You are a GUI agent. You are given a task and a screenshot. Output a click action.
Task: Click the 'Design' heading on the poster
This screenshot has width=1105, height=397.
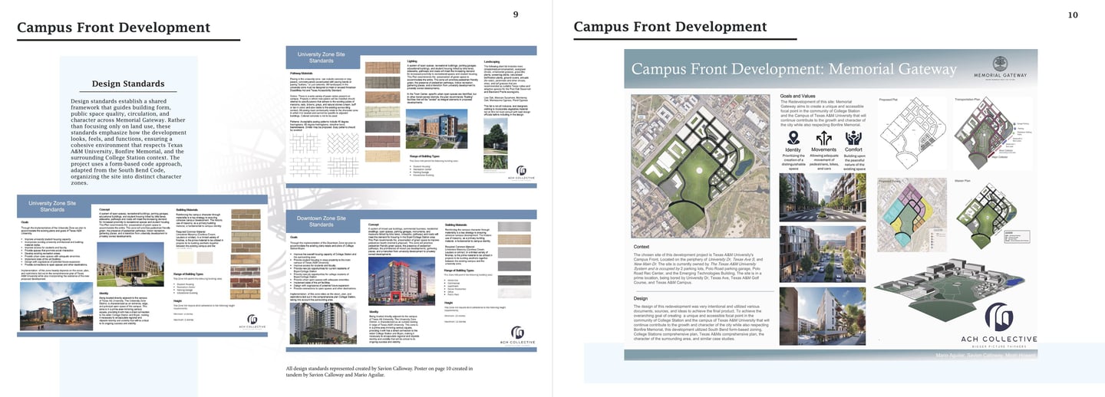click(641, 298)
